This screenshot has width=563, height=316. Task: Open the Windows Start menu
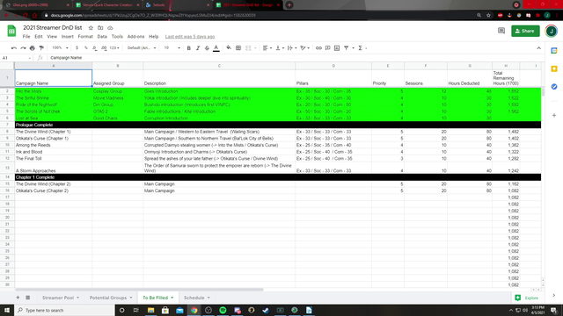click(x=7, y=310)
